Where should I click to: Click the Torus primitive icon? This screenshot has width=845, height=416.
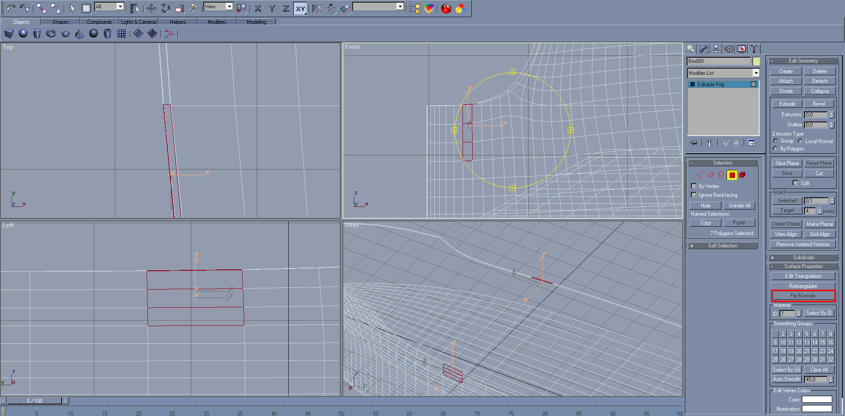tap(51, 33)
